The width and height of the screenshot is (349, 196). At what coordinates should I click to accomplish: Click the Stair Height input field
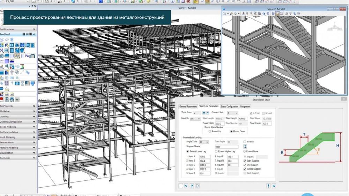coord(243,119)
